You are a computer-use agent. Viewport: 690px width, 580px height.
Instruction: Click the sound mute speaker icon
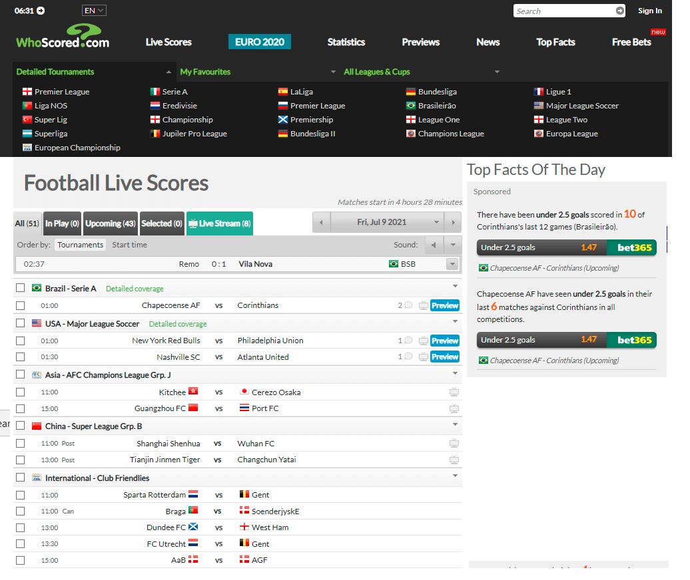(x=434, y=245)
